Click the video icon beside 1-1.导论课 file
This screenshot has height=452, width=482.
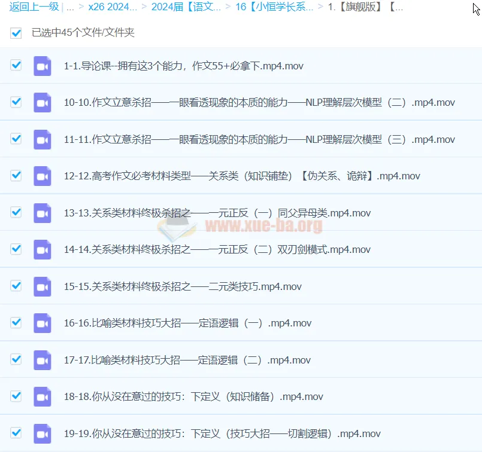pos(43,66)
